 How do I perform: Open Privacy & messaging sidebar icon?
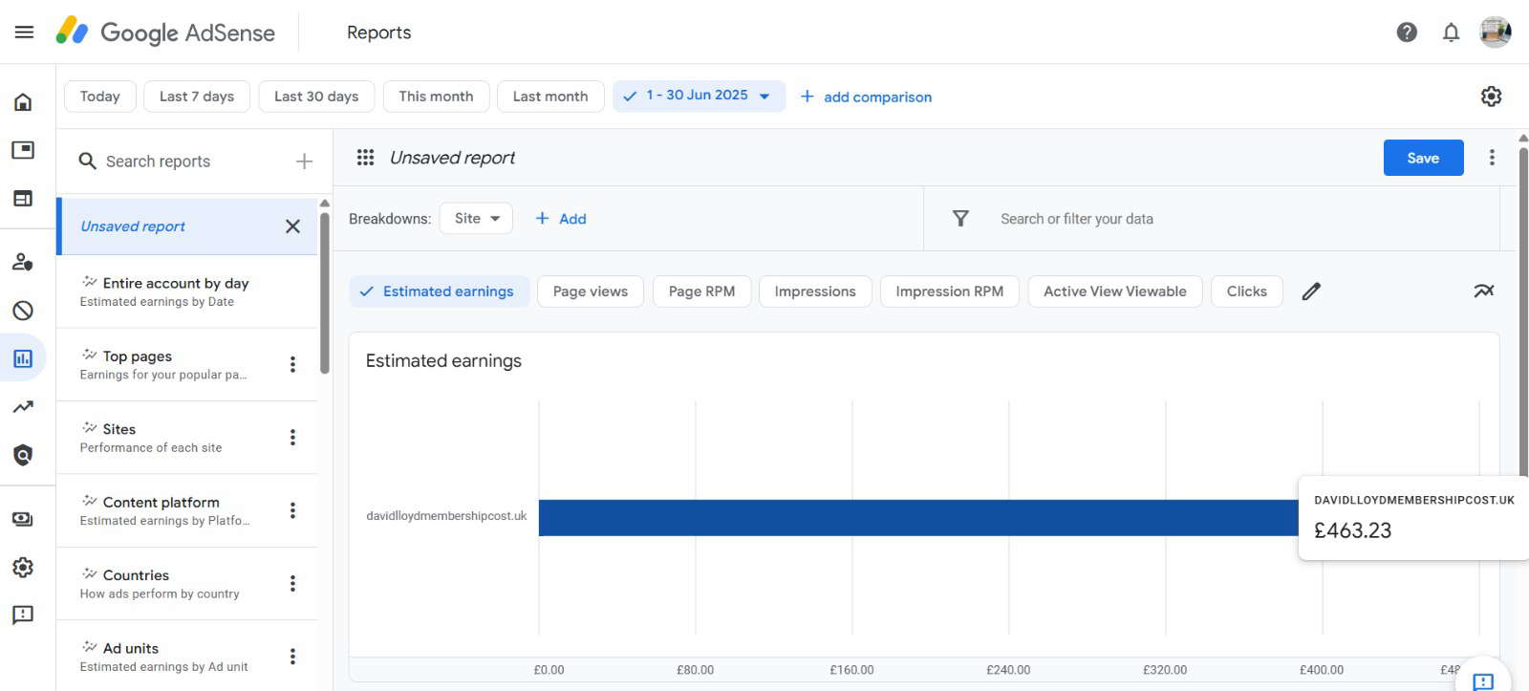pyautogui.click(x=23, y=262)
